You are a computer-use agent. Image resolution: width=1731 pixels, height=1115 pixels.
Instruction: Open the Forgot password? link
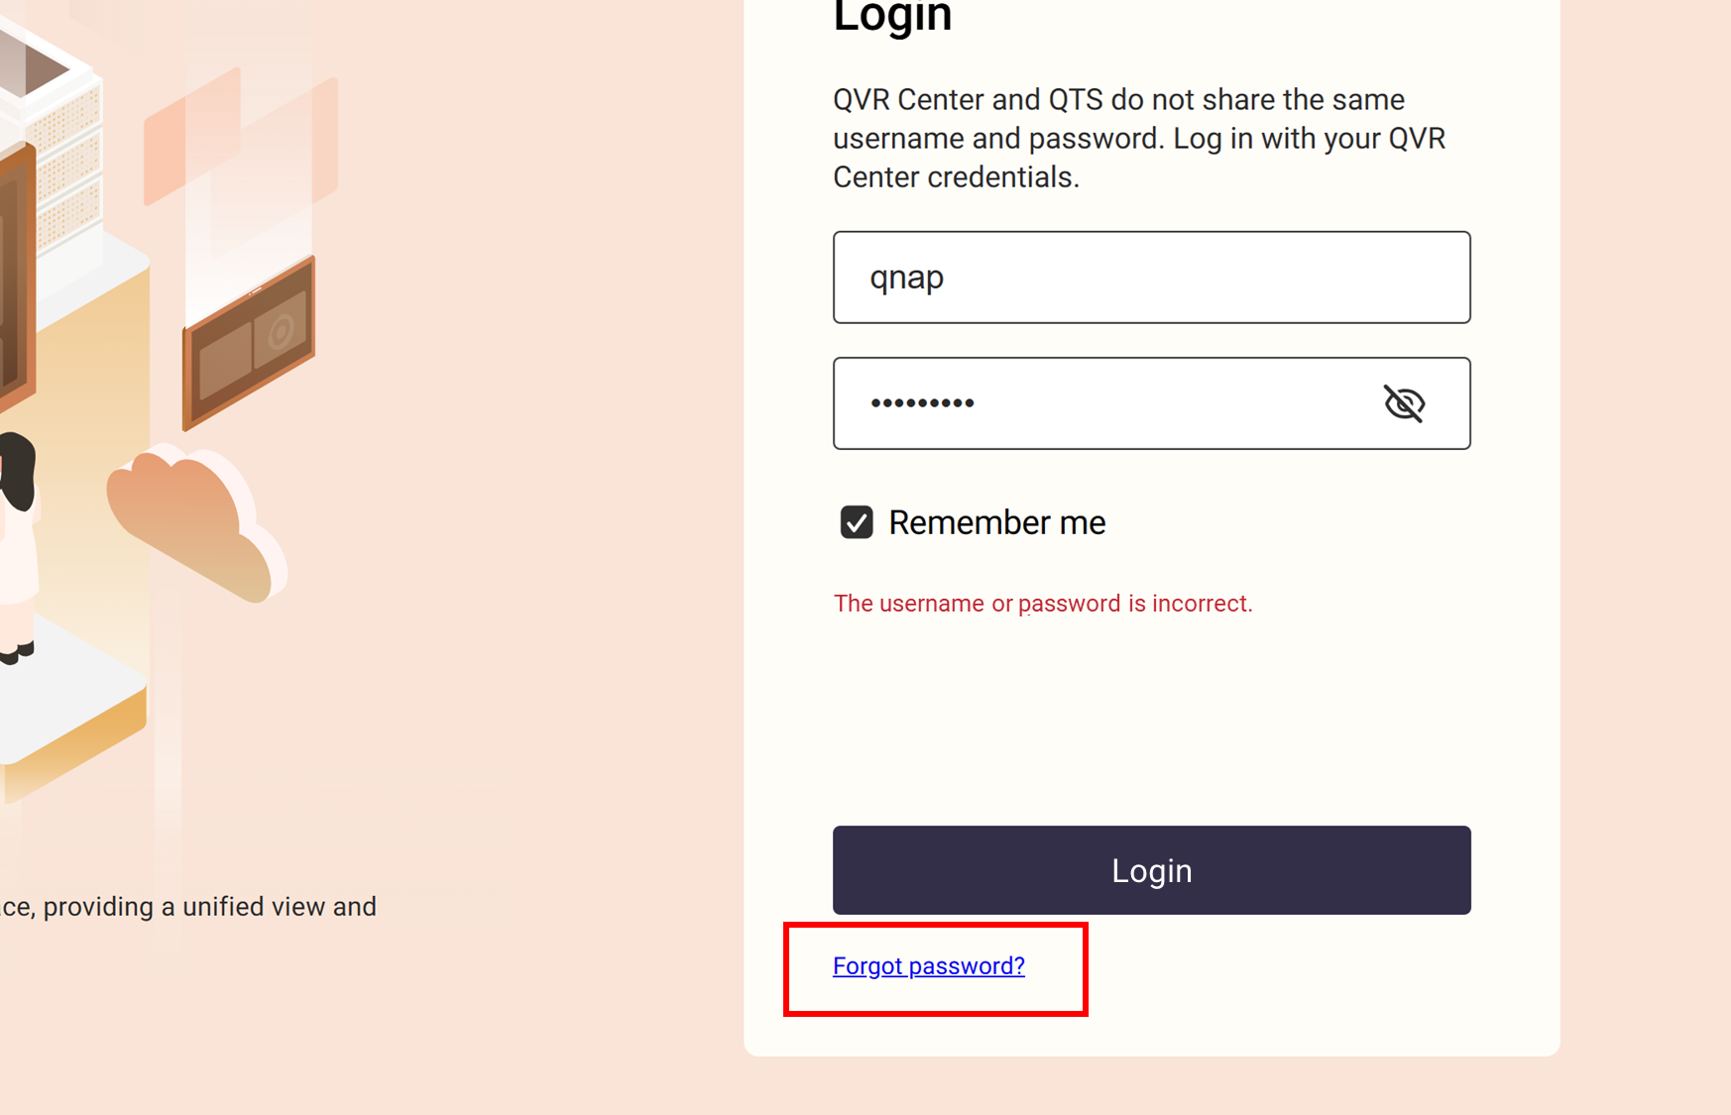[x=928, y=966]
